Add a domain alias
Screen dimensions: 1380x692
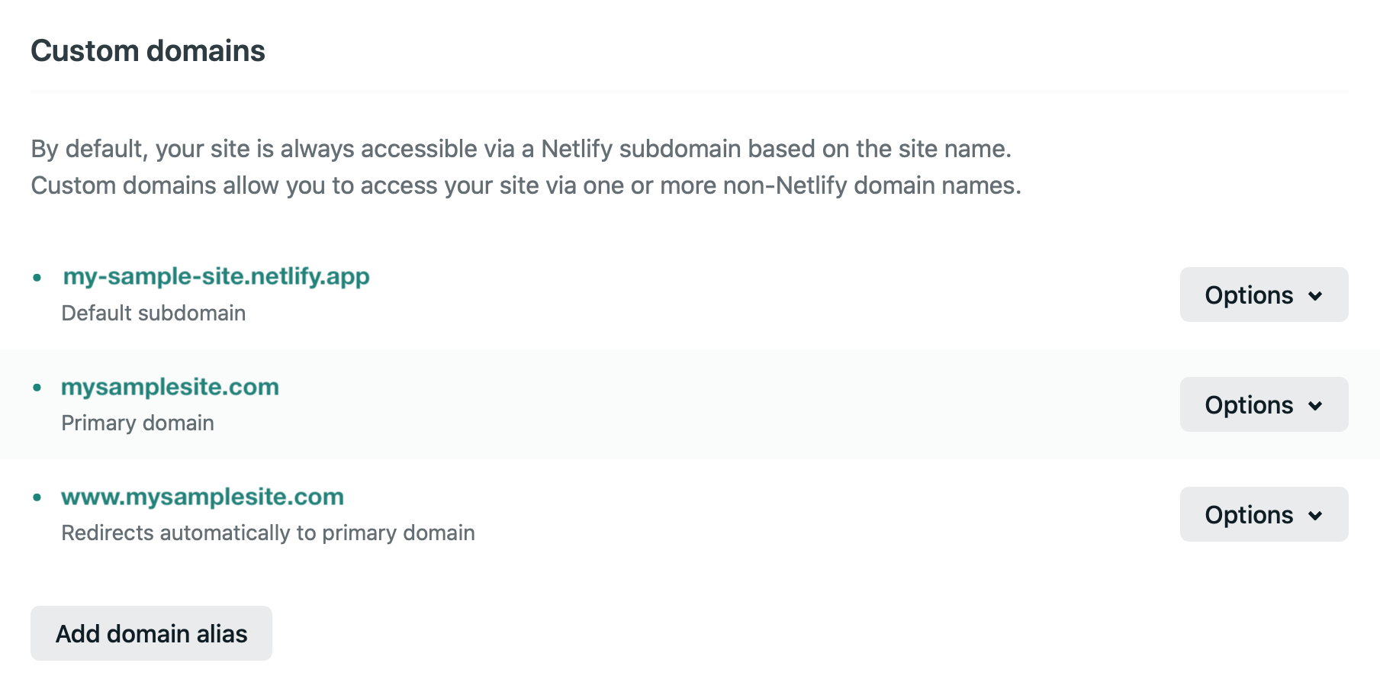tap(151, 633)
